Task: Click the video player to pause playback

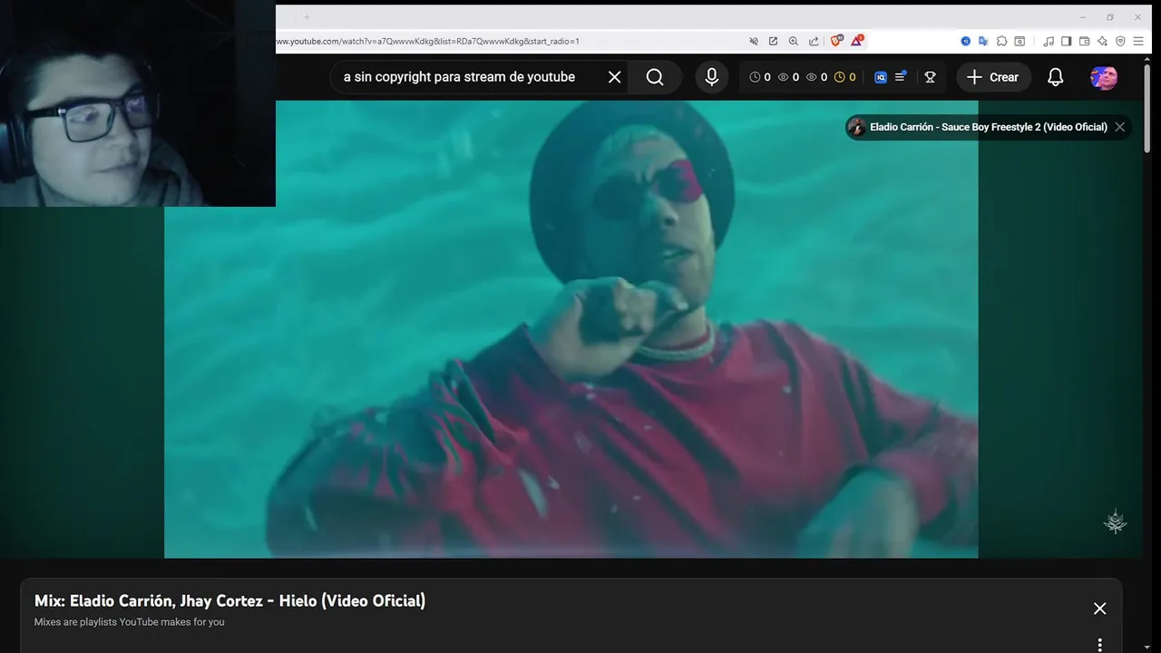Action: click(x=571, y=328)
